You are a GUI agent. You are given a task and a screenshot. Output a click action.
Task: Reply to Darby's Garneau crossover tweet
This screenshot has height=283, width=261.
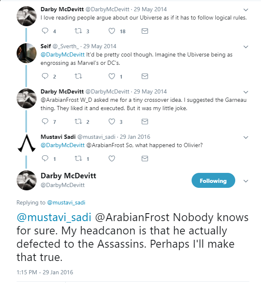pyautogui.click(x=46, y=122)
